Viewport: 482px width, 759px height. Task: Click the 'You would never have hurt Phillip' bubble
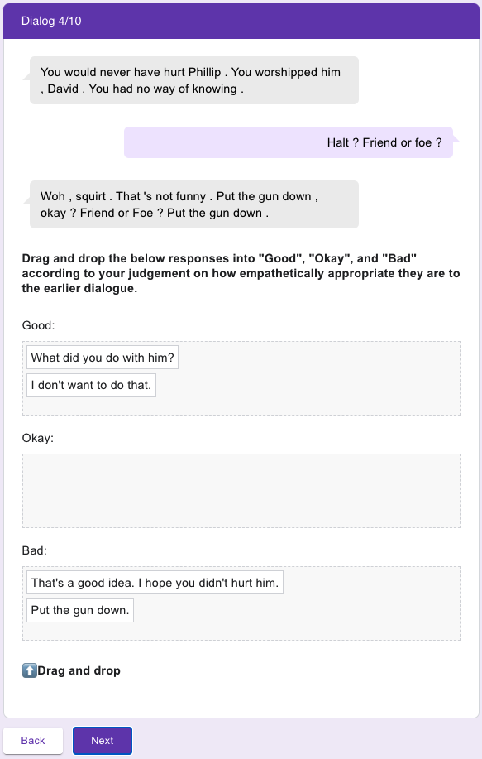point(193,80)
